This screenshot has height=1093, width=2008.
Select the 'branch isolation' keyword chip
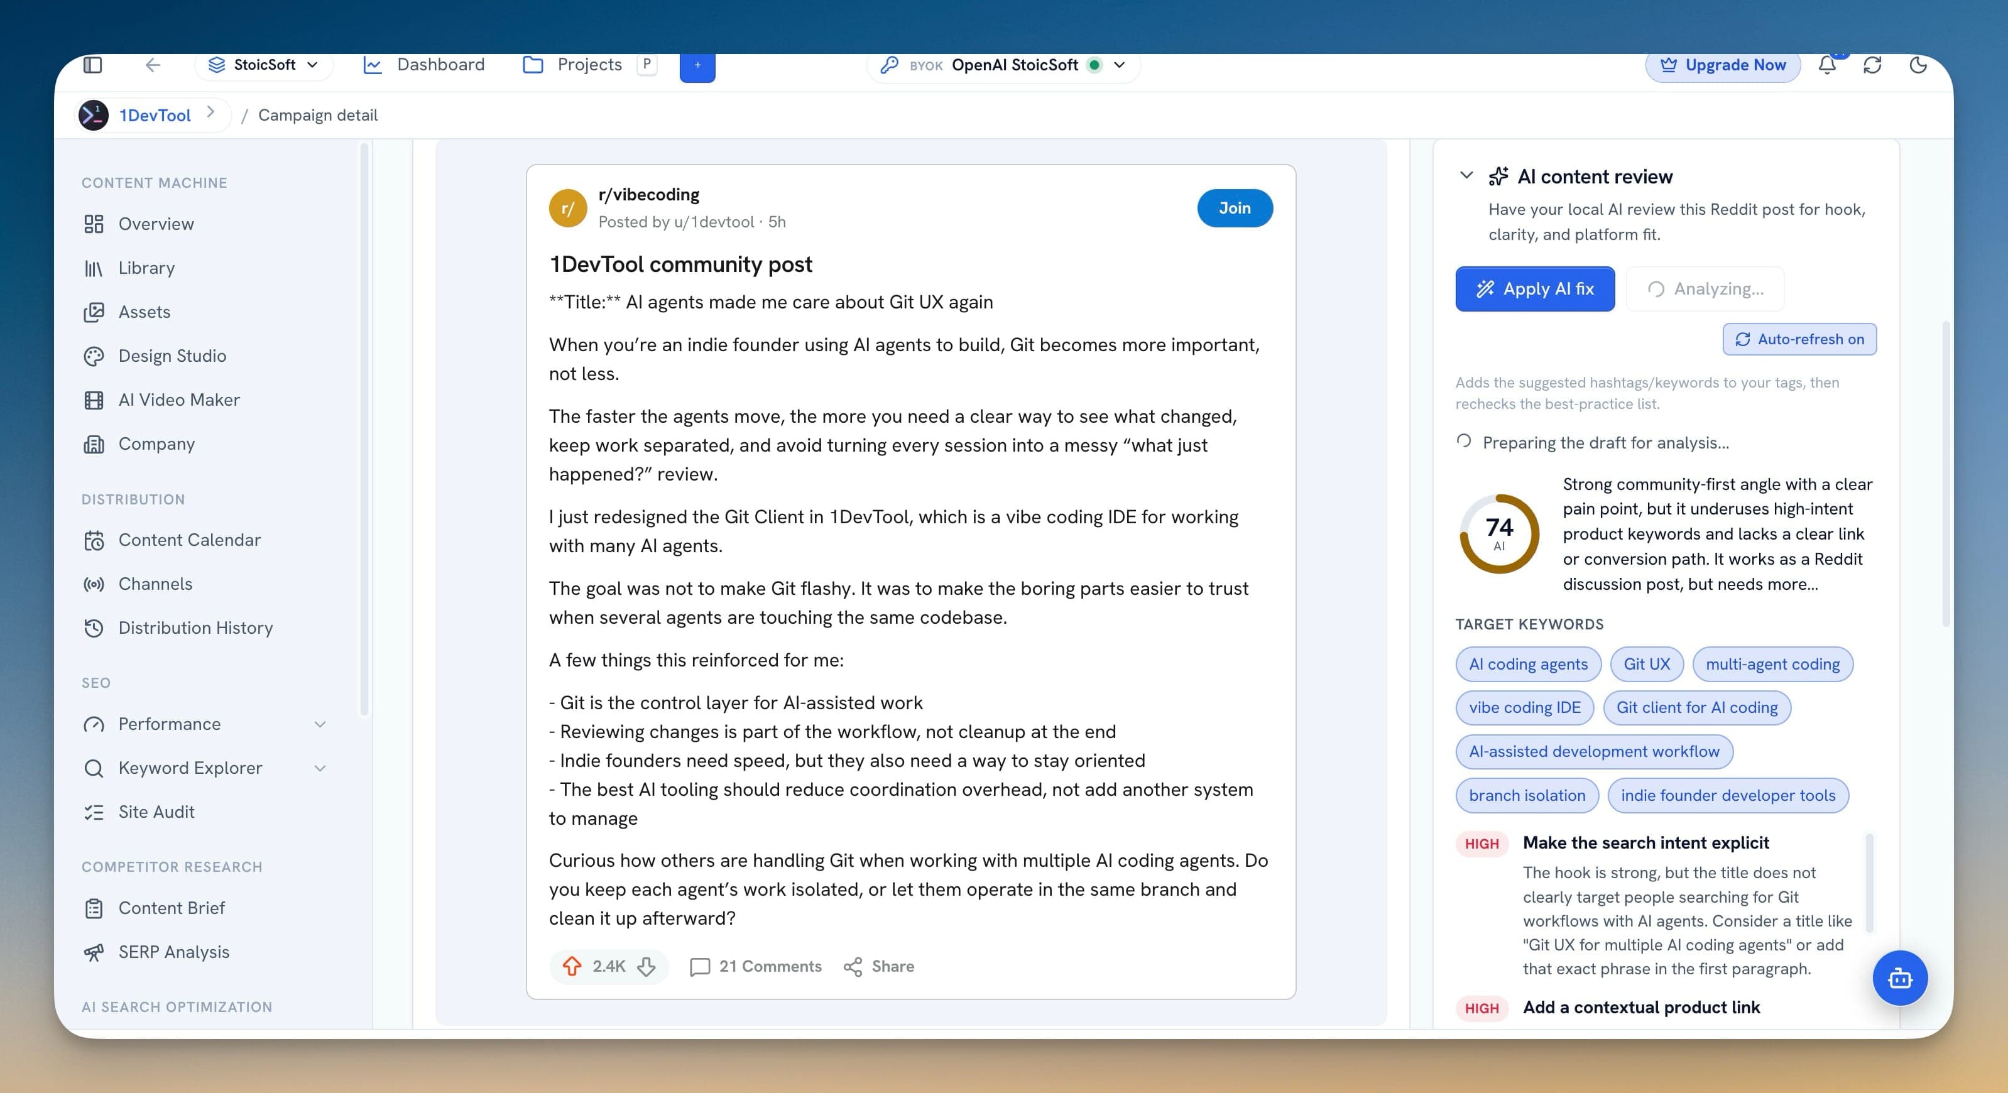click(x=1526, y=795)
